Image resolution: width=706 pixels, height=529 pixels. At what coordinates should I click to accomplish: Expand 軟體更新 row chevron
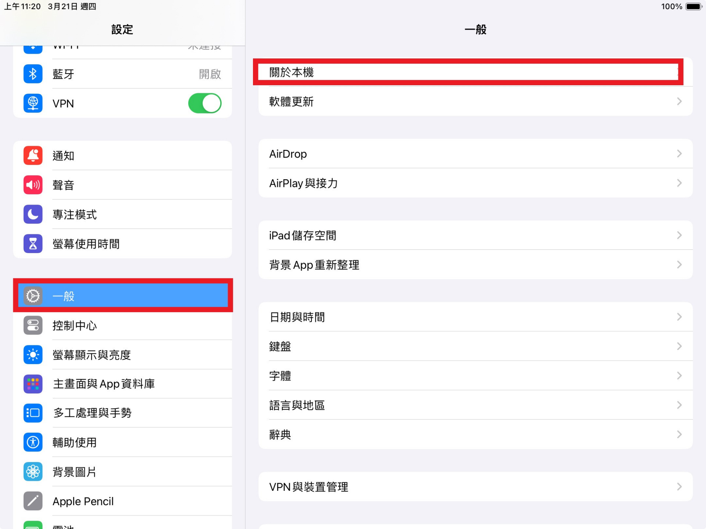679,101
